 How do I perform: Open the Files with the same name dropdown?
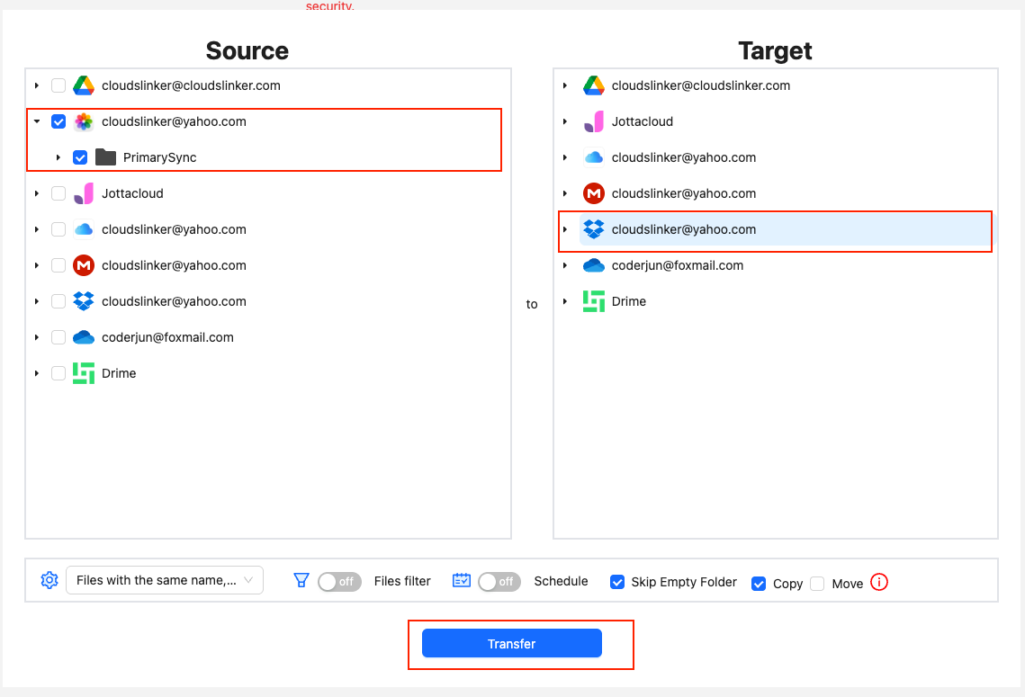[x=165, y=580]
